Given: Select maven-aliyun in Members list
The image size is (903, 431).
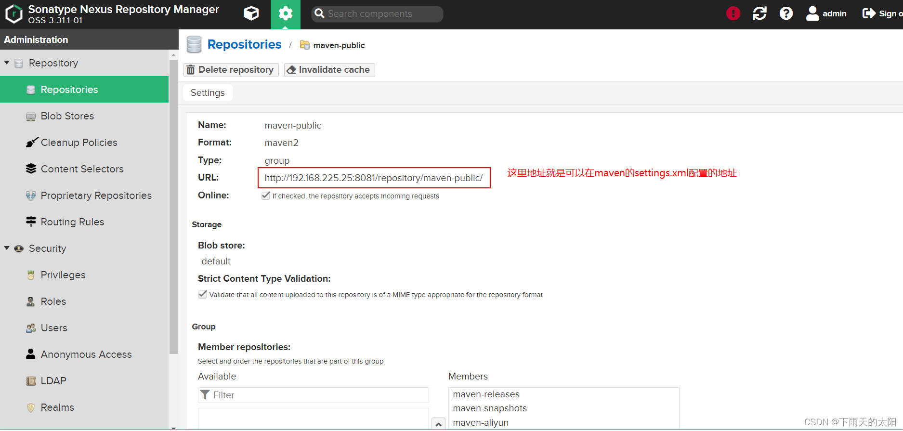Looking at the screenshot, I should pyautogui.click(x=481, y=422).
